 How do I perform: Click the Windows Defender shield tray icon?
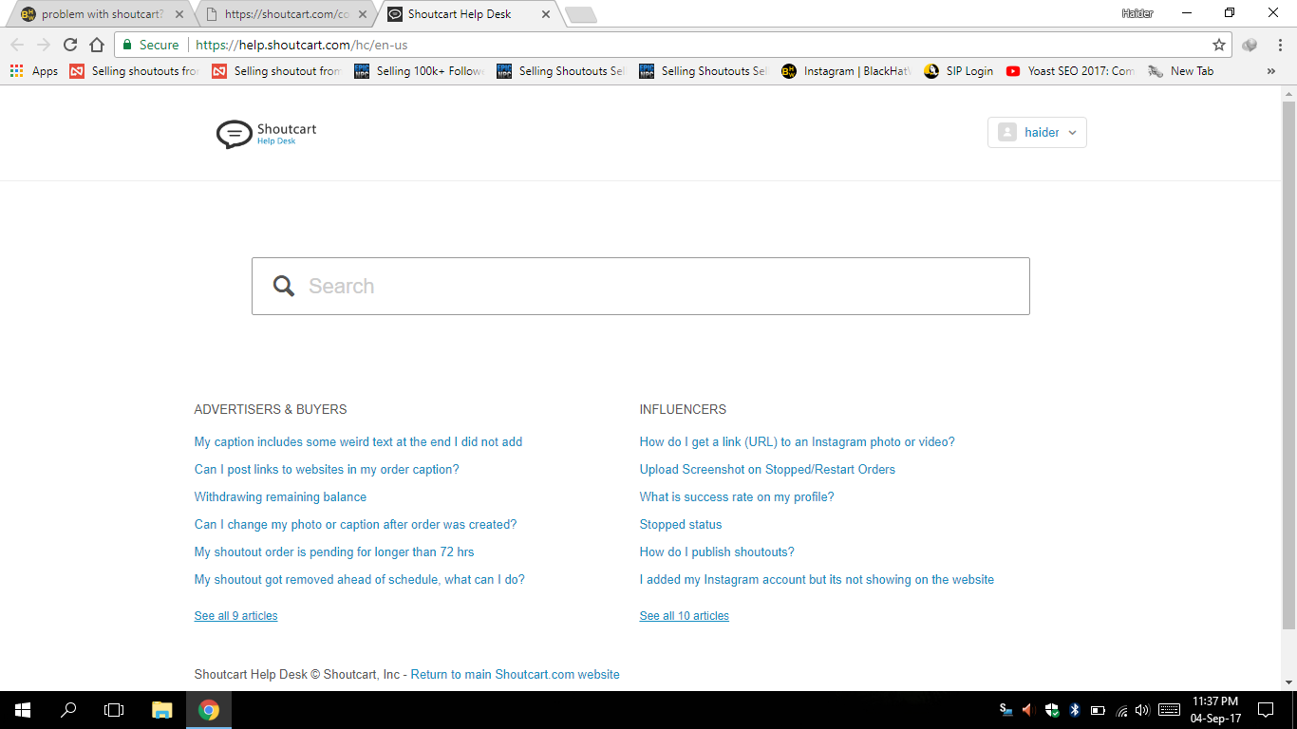click(x=1052, y=710)
